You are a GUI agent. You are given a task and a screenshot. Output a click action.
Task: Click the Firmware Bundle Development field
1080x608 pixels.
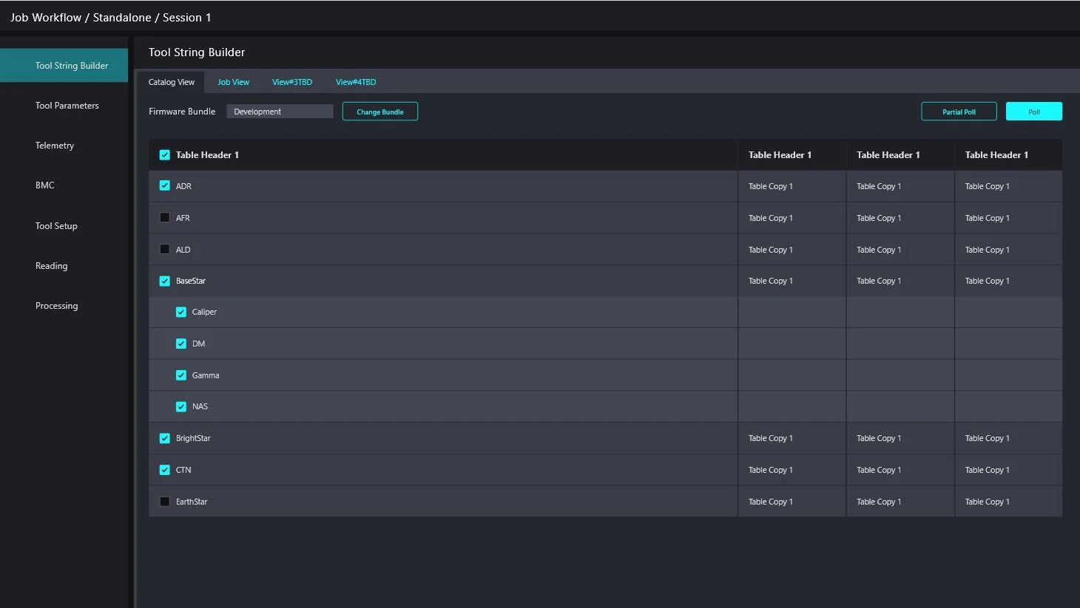(x=280, y=112)
